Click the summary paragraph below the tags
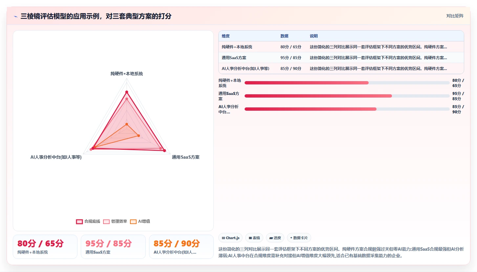 (341, 252)
